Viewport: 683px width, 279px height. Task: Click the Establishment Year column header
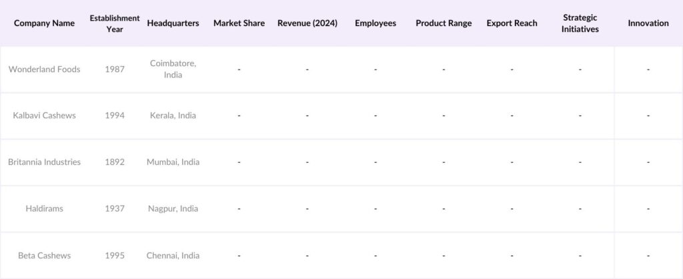click(x=115, y=23)
